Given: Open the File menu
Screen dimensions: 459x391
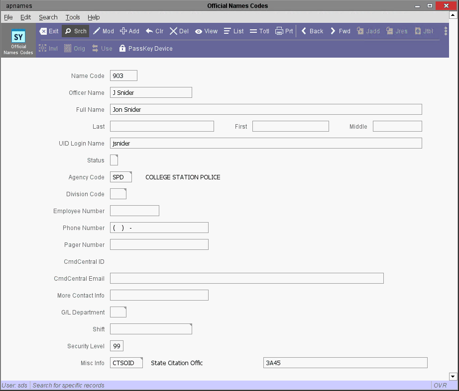Looking at the screenshot, I should coord(8,17).
